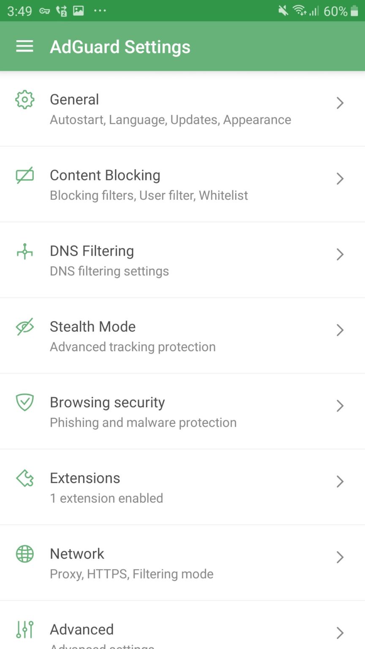The image size is (365, 649).
Task: Tap the Content Blocking crossed-rectangle icon
Action: [25, 175]
